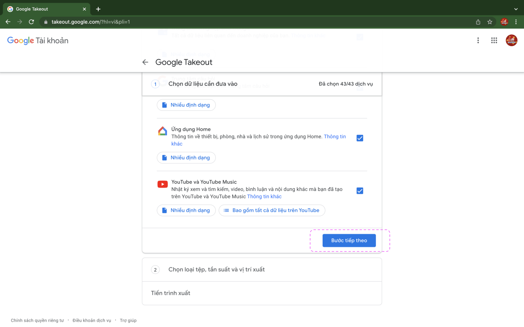Uncheck the YouTube và YouTube Music checkbox
Image resolution: width=524 pixels, height=327 pixels.
pos(360,191)
